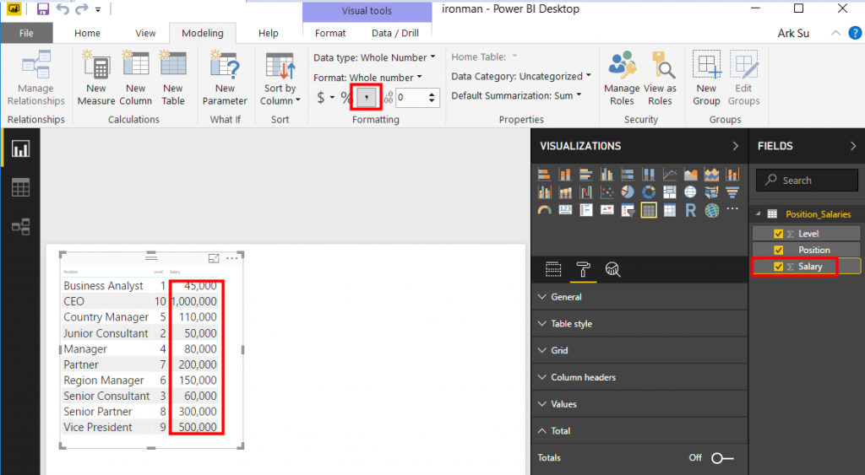This screenshot has width=865, height=475.
Task: Open the View ribbon tab
Action: pos(145,33)
